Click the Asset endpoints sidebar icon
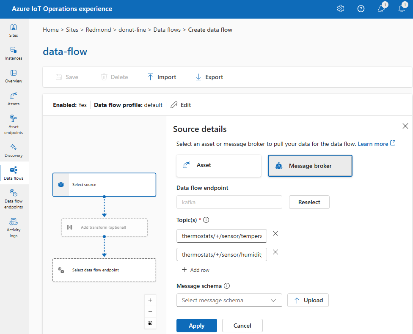Viewport: 413px width, 334px height. tap(14, 123)
